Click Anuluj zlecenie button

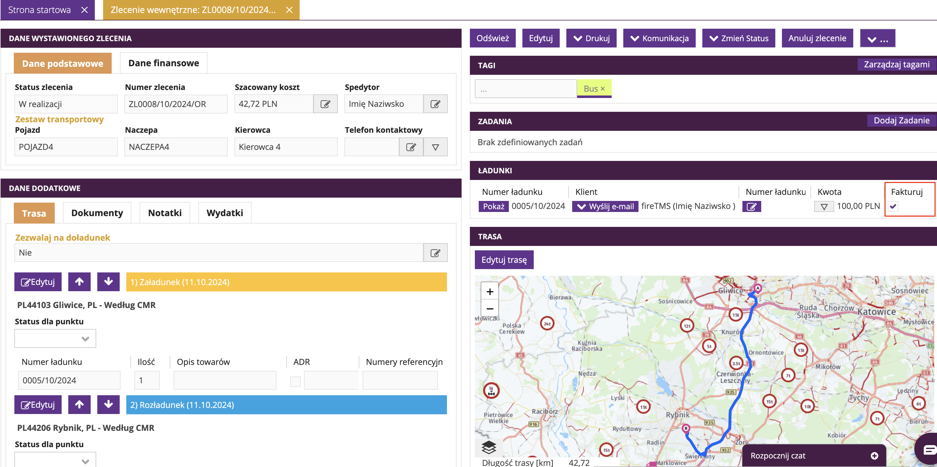(x=817, y=38)
